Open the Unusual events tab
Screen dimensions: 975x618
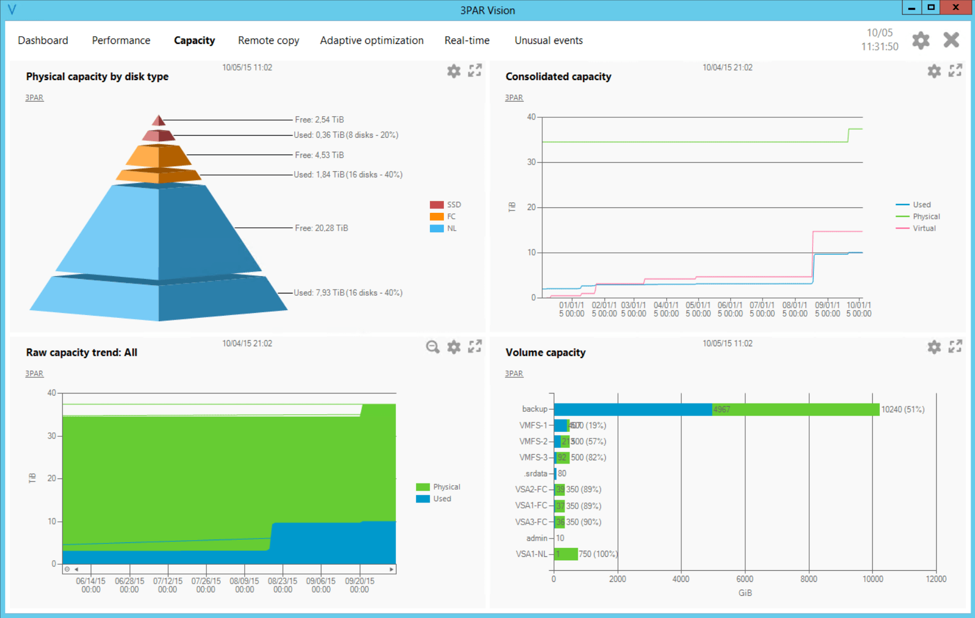pos(548,41)
